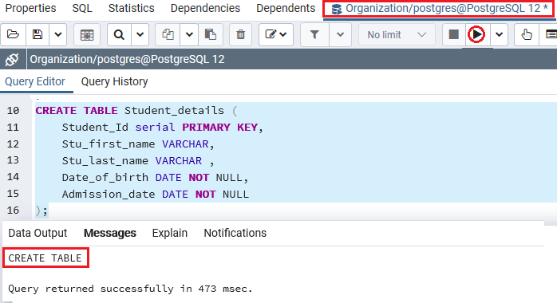557x303 pixels.
Task: Open the Edit pencil dropdown menu
Action: tap(276, 35)
